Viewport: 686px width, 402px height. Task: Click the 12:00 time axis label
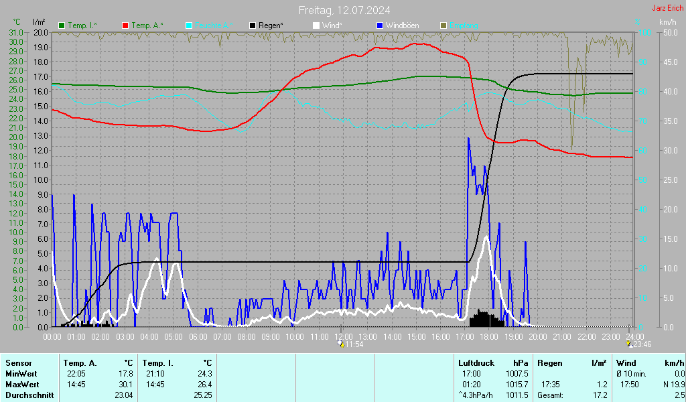click(x=343, y=336)
